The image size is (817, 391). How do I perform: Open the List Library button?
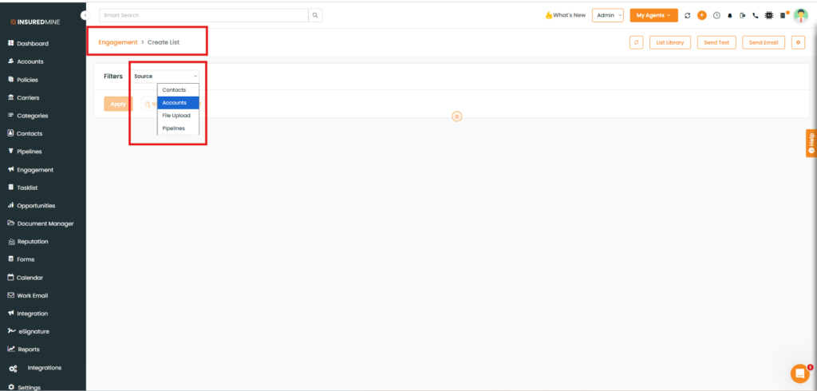(x=669, y=42)
